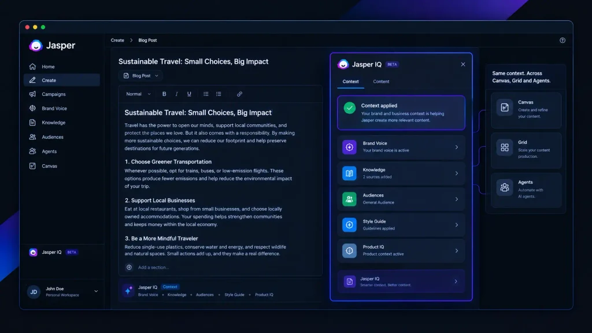Expand the Product IQ row
This screenshot has width=592, height=333.
point(401,250)
